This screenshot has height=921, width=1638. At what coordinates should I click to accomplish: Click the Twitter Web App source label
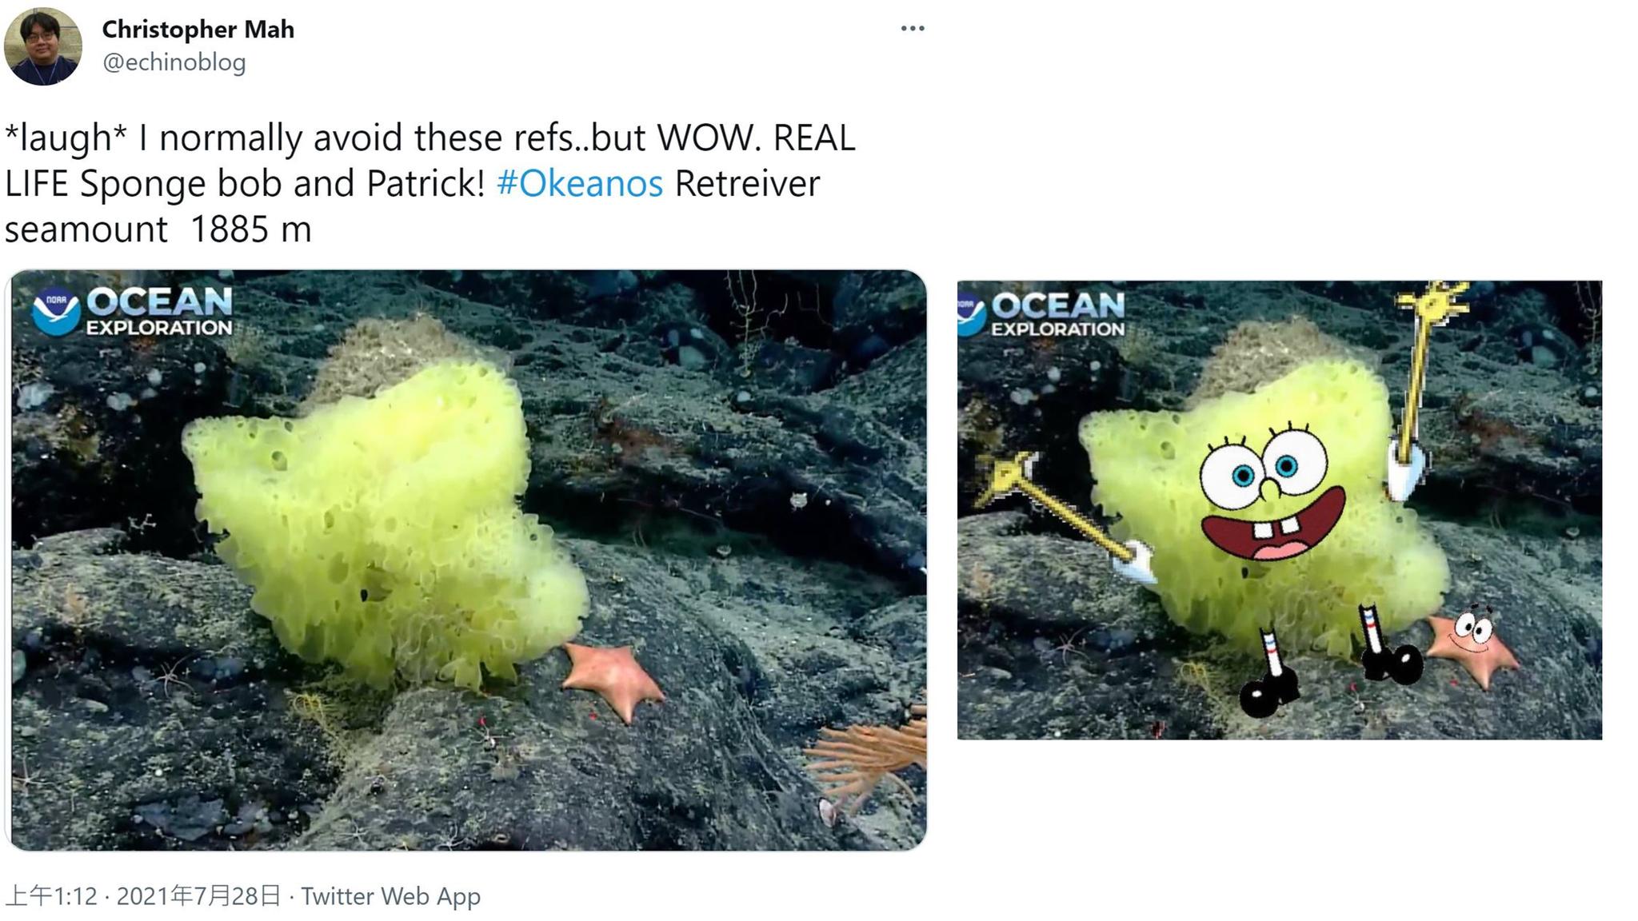click(x=390, y=896)
